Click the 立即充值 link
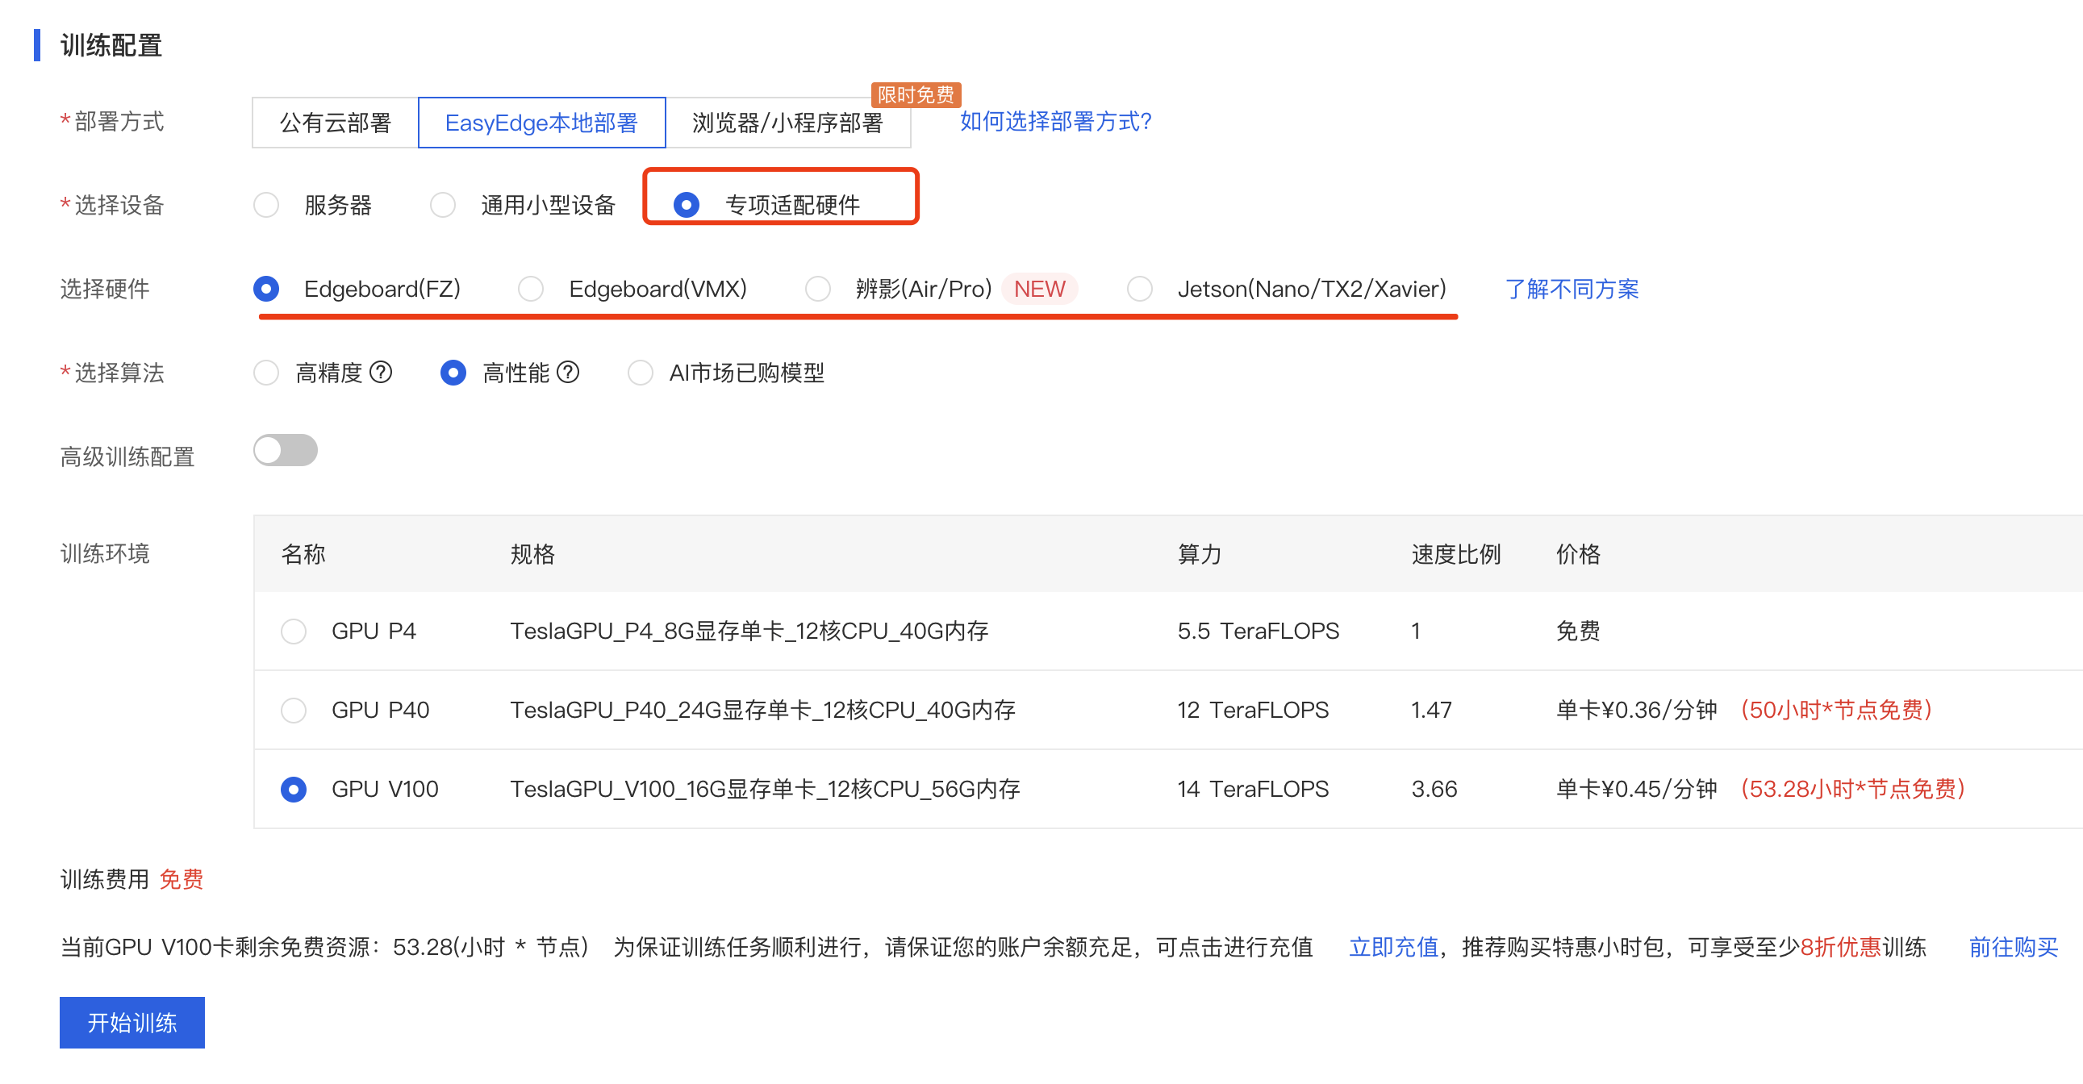 click(1392, 947)
